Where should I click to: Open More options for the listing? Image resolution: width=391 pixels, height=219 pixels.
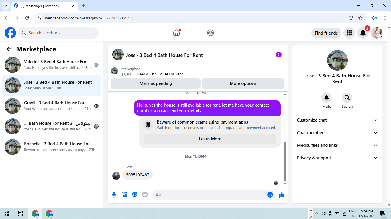(243, 83)
